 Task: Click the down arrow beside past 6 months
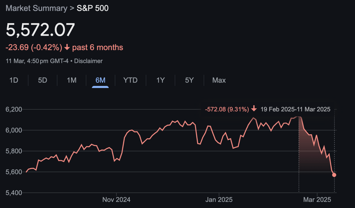[x=67, y=48]
